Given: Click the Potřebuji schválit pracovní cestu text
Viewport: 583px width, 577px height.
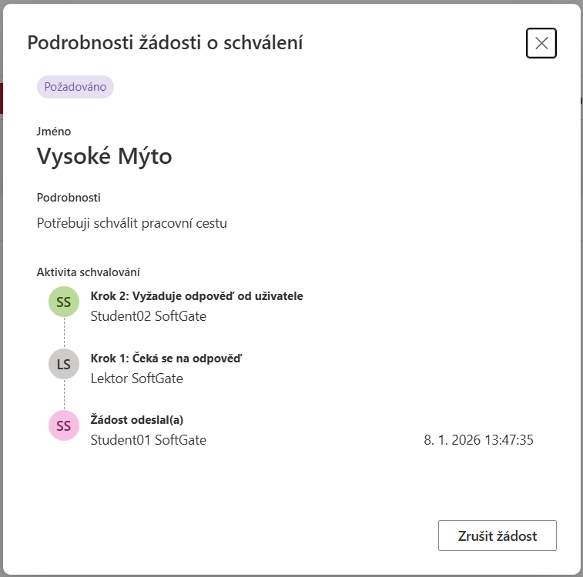Looking at the screenshot, I should [132, 224].
